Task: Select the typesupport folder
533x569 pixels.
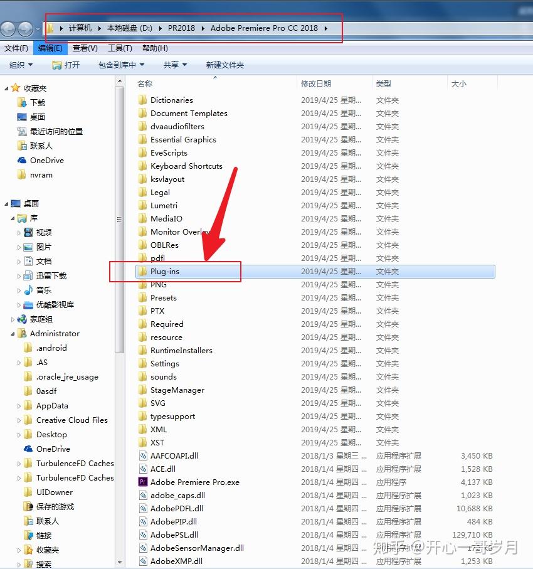Action: point(172,416)
